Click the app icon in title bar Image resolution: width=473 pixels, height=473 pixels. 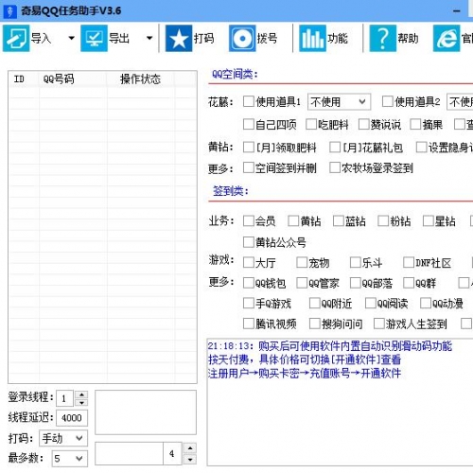(9, 10)
